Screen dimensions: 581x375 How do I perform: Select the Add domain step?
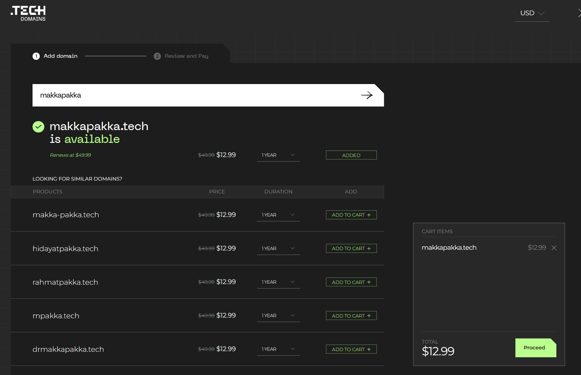pyautogui.click(x=61, y=56)
